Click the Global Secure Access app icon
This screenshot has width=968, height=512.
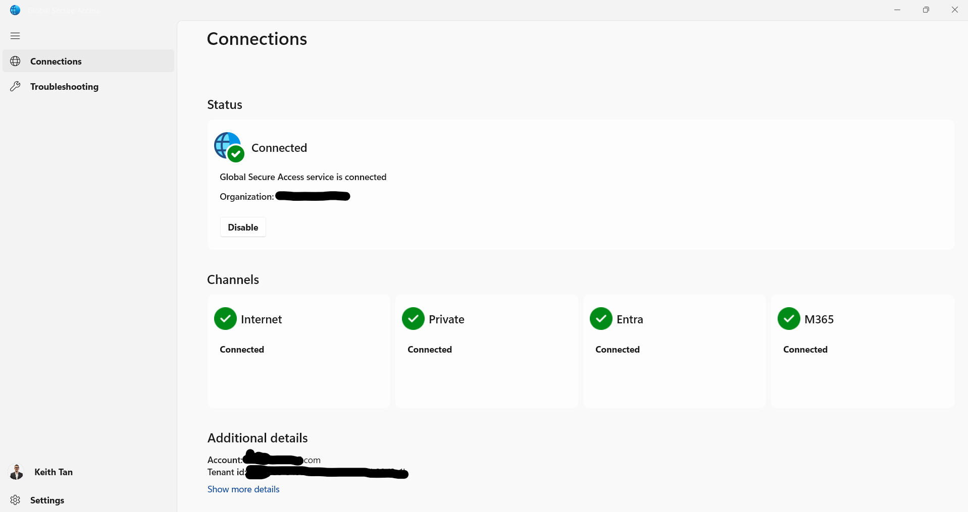click(x=15, y=10)
